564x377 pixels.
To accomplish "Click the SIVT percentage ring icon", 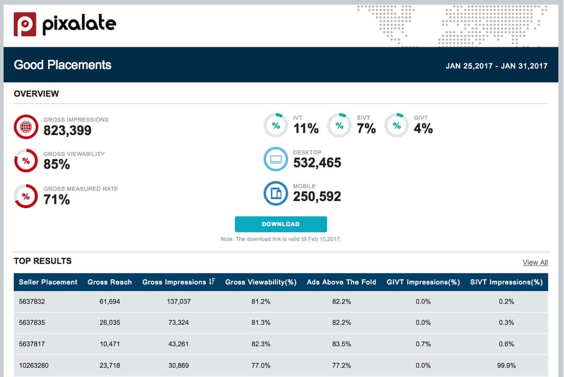I will pyautogui.click(x=339, y=125).
